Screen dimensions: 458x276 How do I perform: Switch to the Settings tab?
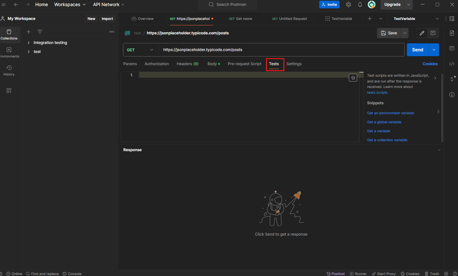(294, 64)
